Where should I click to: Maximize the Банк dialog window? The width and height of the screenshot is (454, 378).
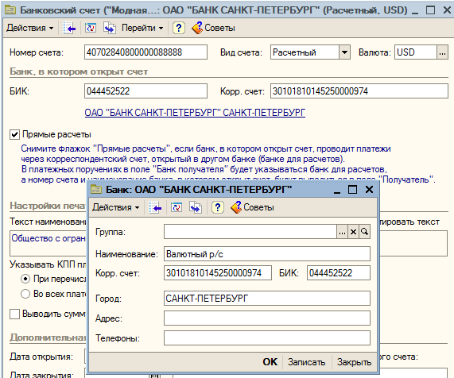352,190
